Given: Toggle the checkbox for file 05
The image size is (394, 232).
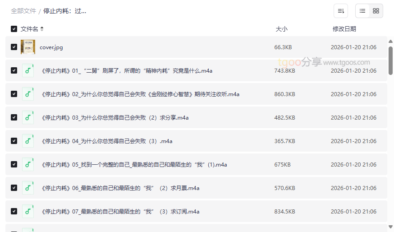Looking at the screenshot, I should point(14,164).
